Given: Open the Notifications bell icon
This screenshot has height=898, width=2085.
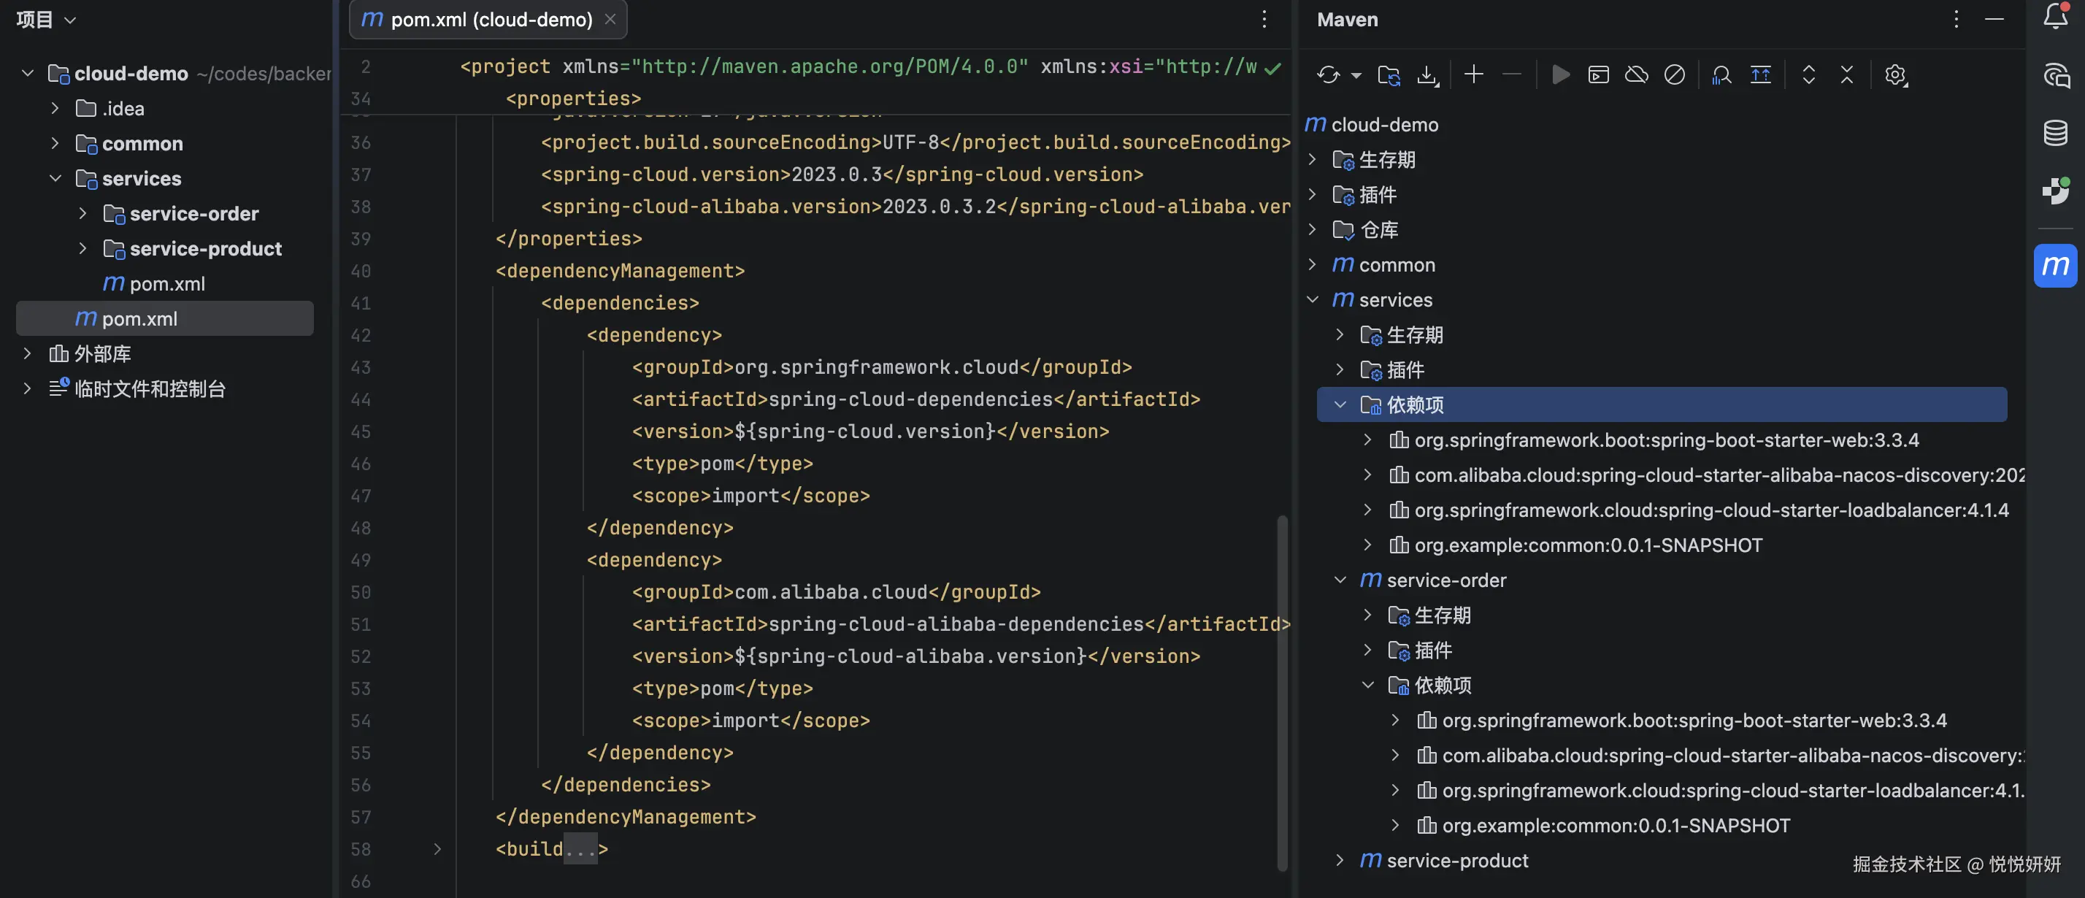Looking at the screenshot, I should coord(2055,17).
